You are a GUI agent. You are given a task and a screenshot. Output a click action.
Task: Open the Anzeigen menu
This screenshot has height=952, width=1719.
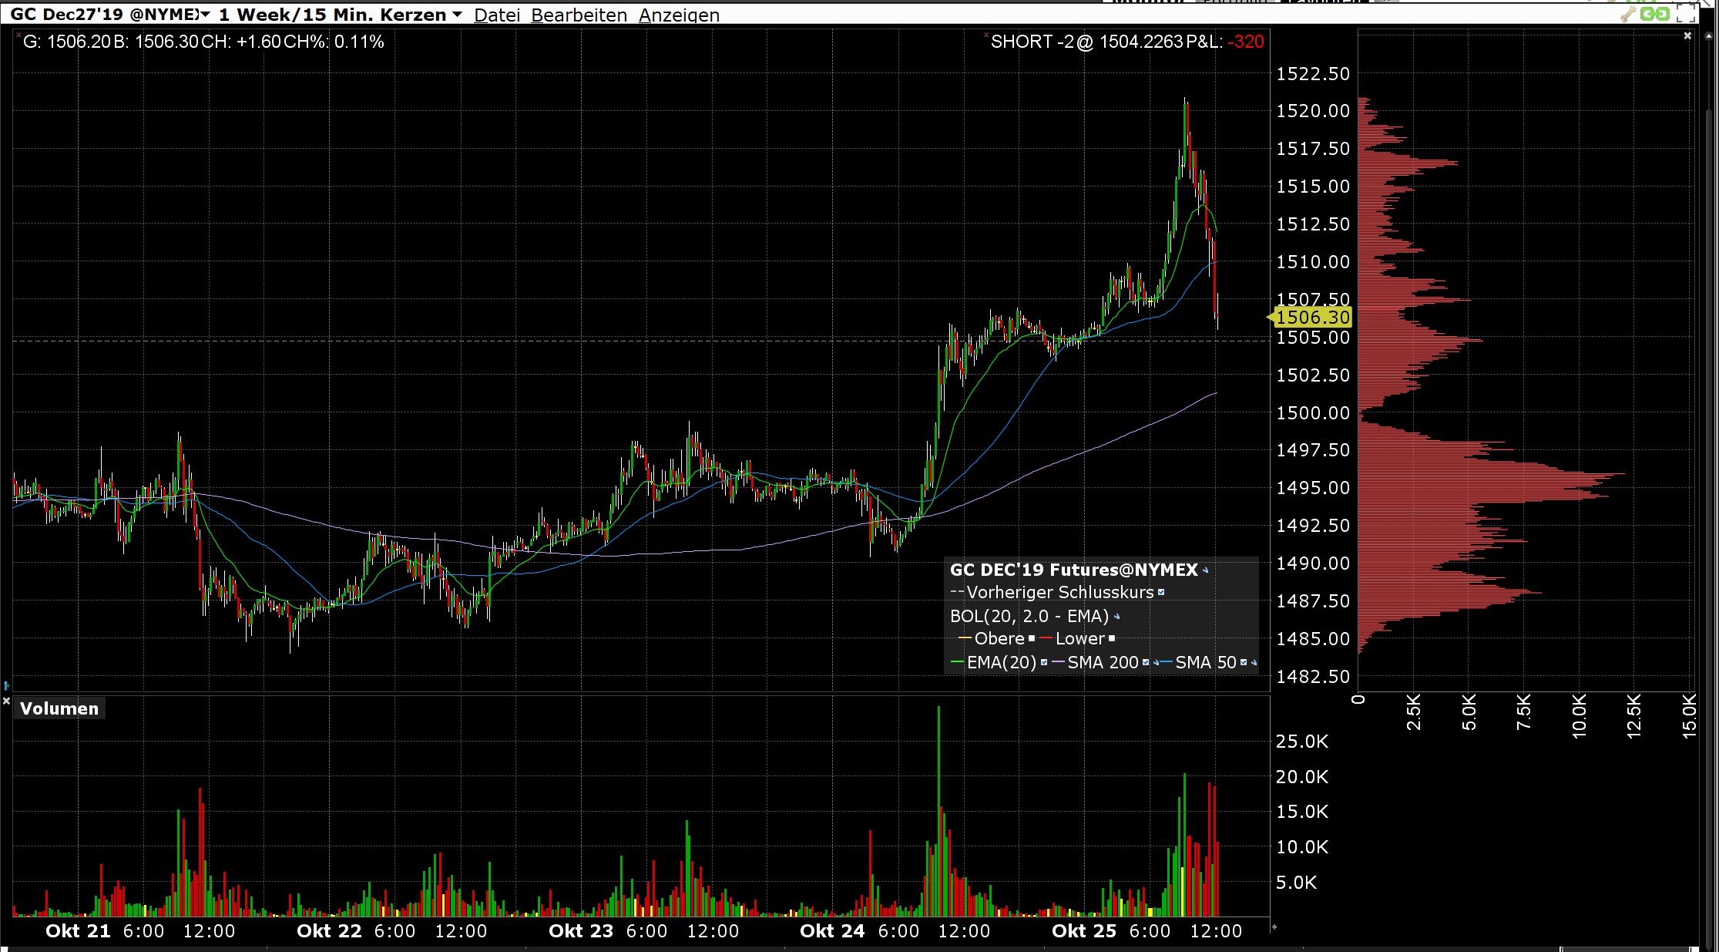tap(679, 15)
